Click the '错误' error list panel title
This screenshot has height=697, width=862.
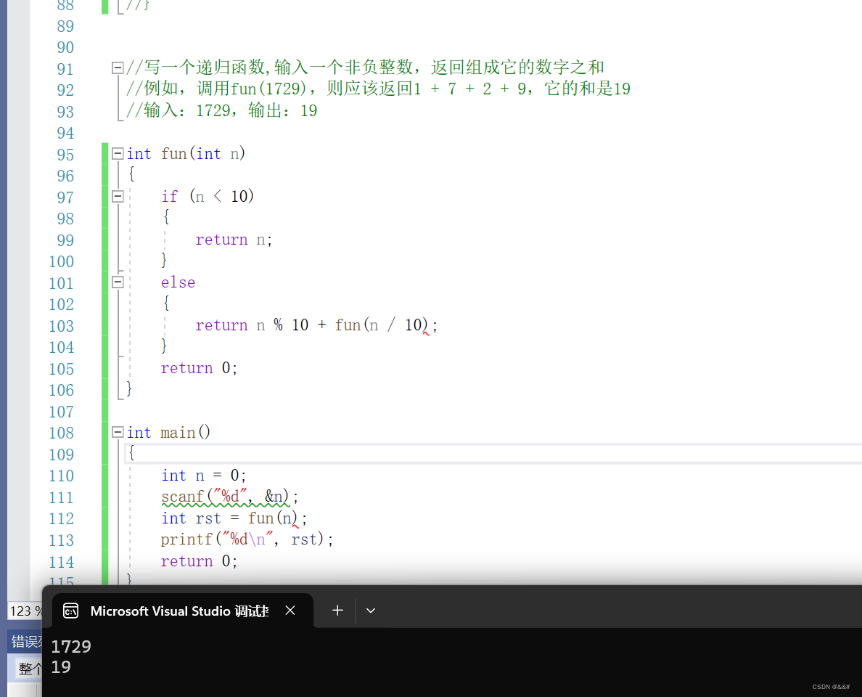click(26, 641)
